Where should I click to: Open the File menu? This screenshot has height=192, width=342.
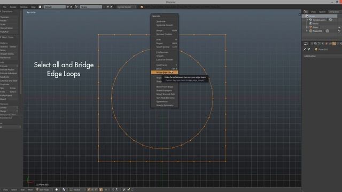(4, 7)
